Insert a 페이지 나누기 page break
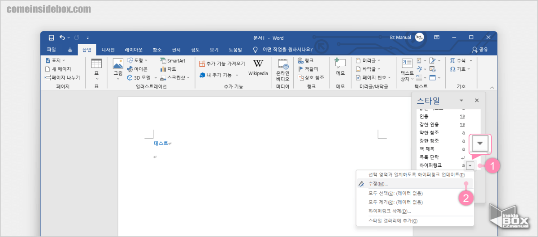The height and width of the screenshot is (237, 538). [62, 77]
